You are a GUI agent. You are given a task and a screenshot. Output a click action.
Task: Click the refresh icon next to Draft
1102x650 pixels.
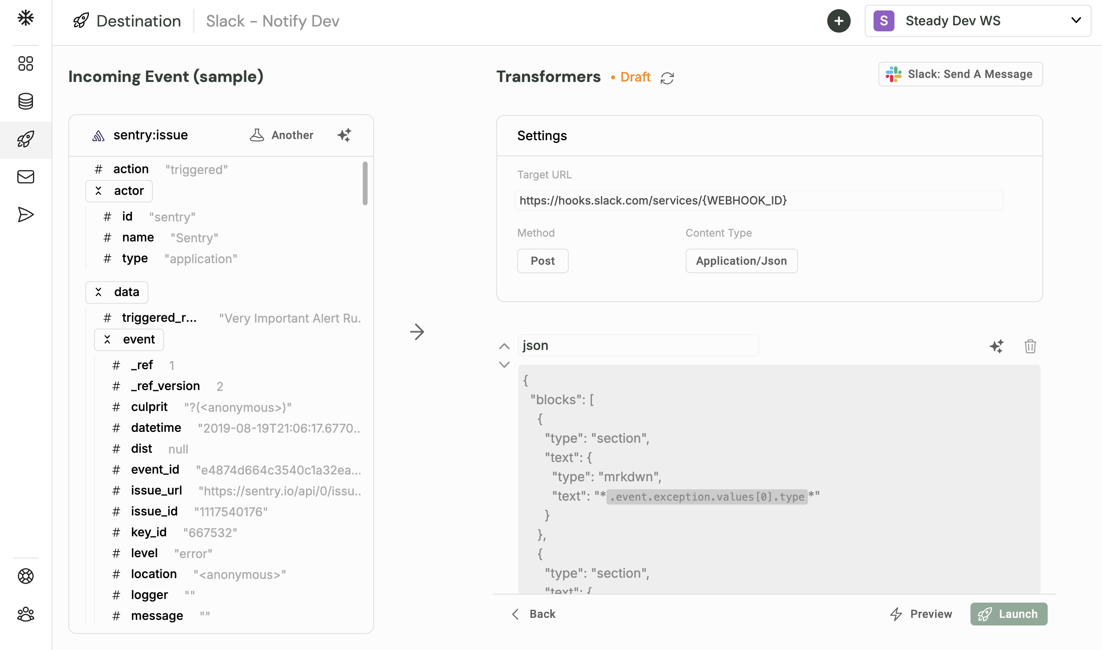(667, 78)
